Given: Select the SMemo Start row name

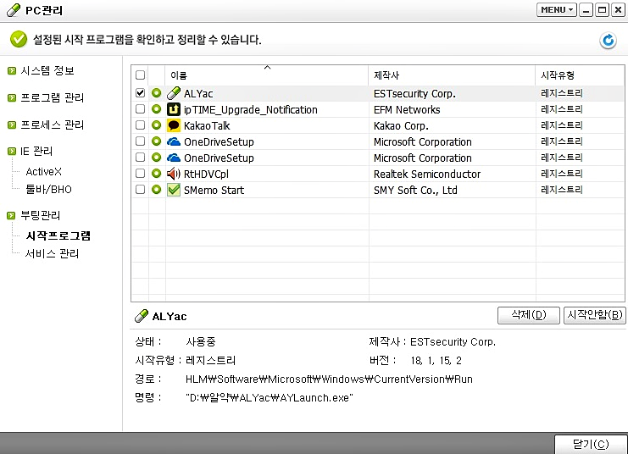Looking at the screenshot, I should 214,191.
